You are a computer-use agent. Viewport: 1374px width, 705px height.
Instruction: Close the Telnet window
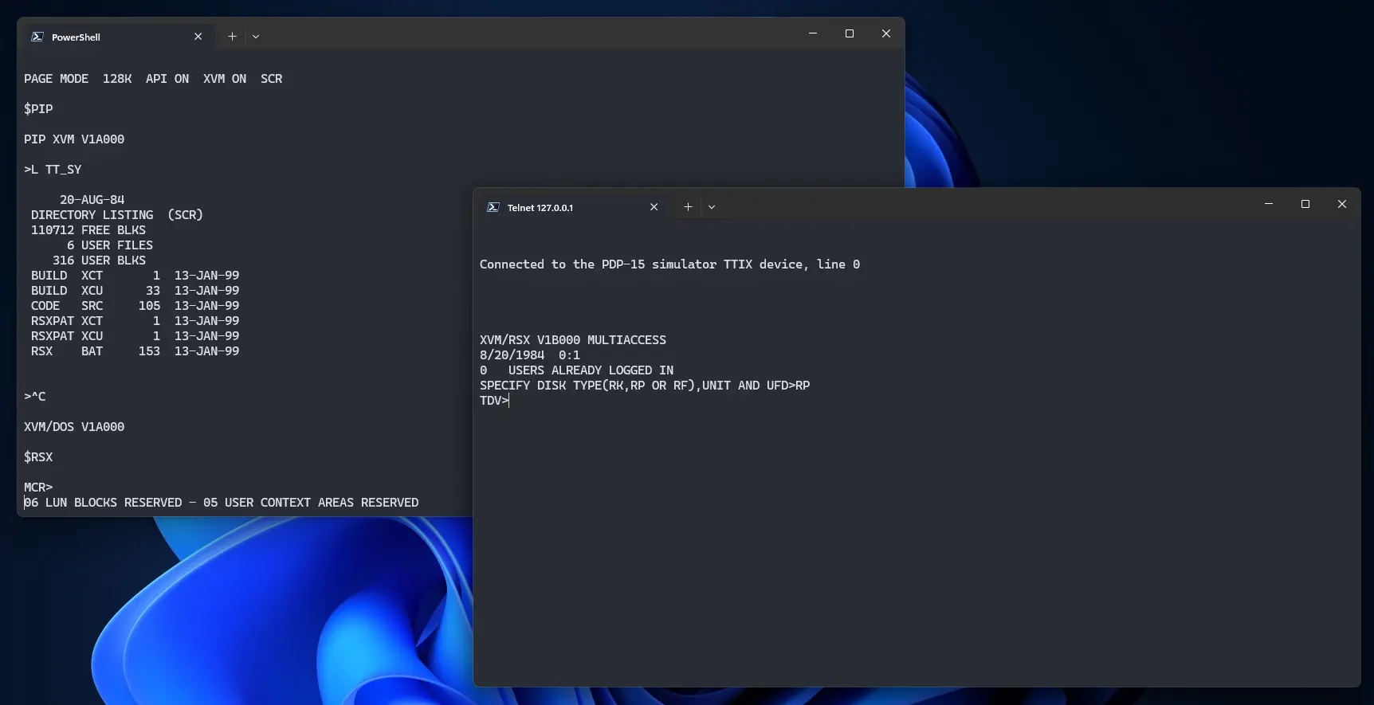pos(1342,205)
